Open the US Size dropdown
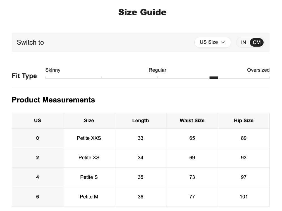282x211 pixels. point(212,42)
